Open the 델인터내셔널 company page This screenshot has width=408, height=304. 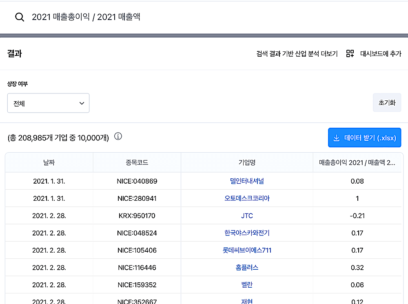click(248, 181)
